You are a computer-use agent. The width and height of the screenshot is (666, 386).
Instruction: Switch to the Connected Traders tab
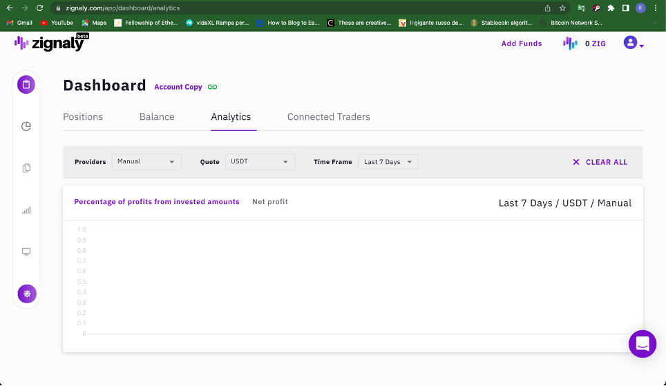click(x=328, y=117)
